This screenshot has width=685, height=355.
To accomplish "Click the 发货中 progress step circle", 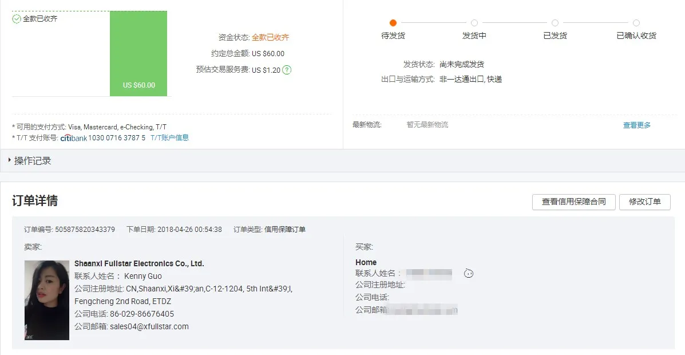I will 474,23.
